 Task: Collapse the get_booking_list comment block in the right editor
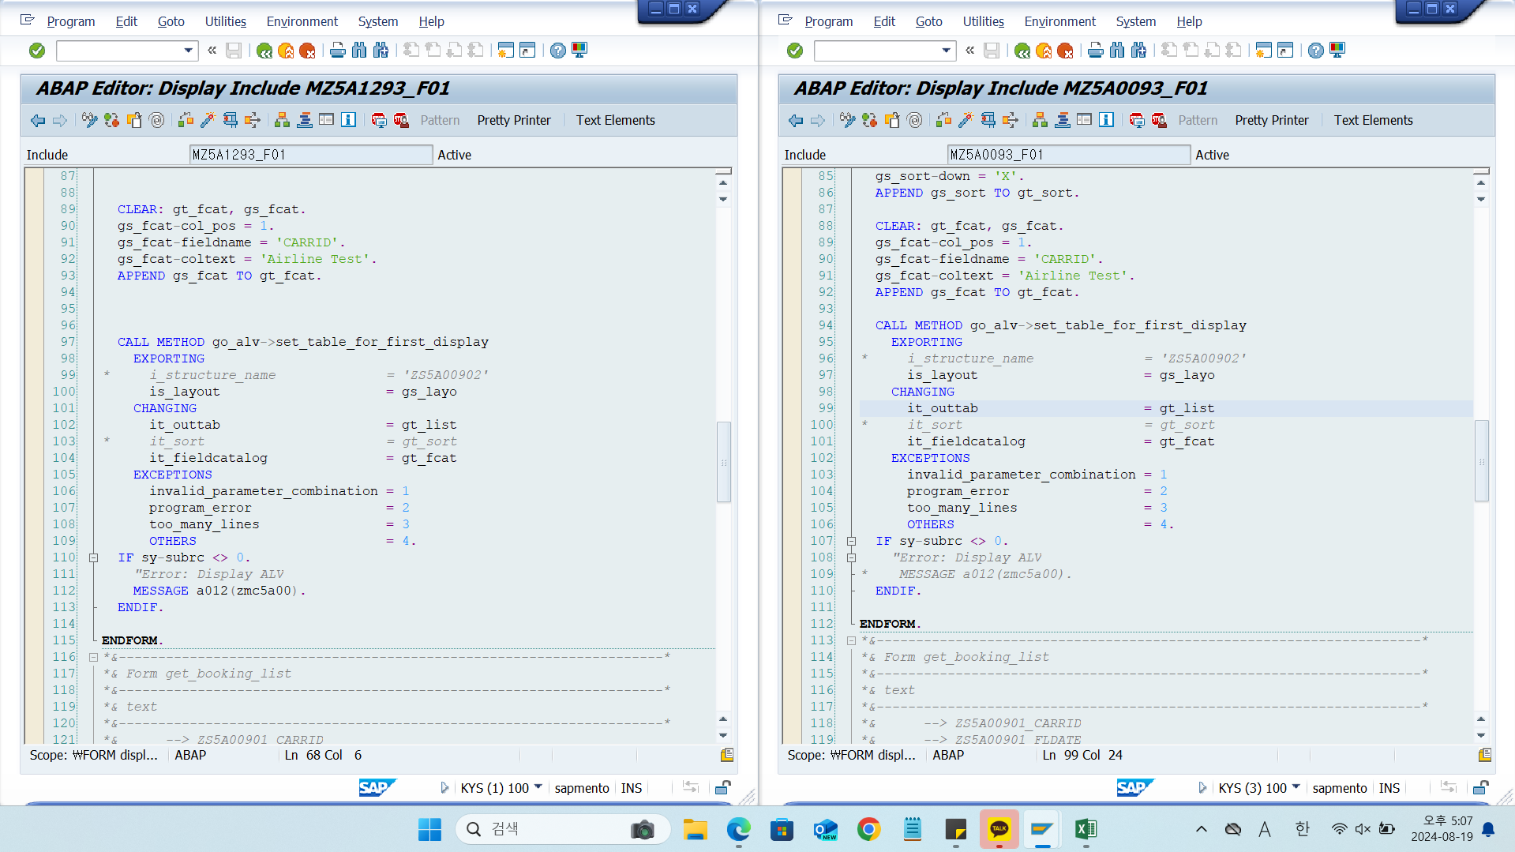tap(851, 640)
